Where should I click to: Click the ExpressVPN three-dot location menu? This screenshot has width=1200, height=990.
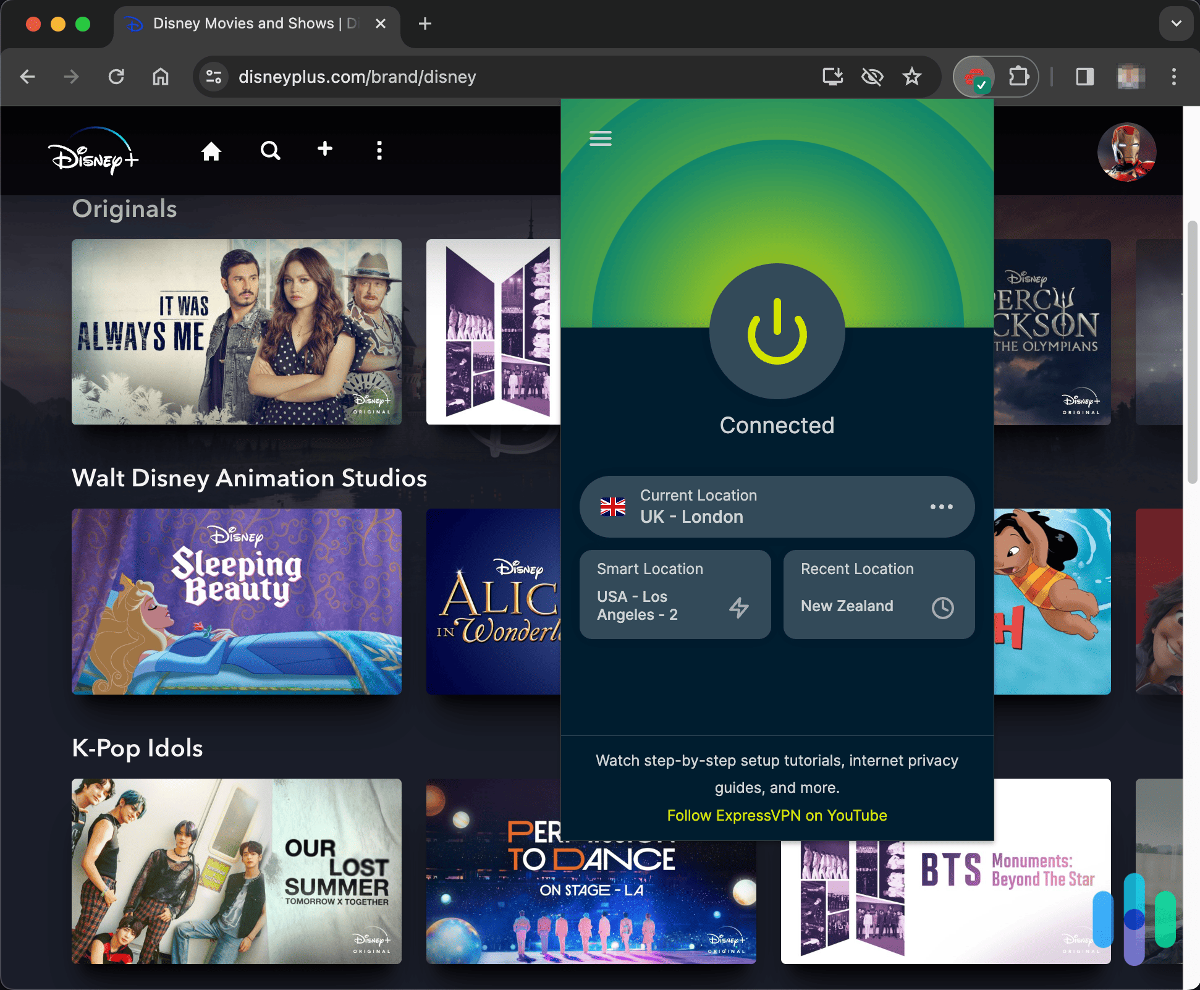[x=940, y=507]
